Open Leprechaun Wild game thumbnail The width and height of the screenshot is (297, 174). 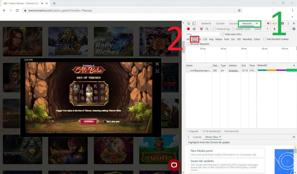[159, 149]
